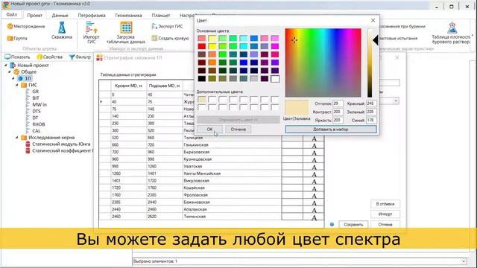Click the Создать кривую icon
Screen dimensions: 477x268
click(x=154, y=38)
